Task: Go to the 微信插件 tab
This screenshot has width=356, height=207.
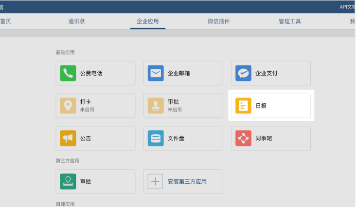Action: (x=219, y=21)
